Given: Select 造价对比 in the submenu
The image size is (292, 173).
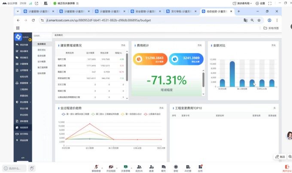Looking at the screenshot, I should coord(42,50).
